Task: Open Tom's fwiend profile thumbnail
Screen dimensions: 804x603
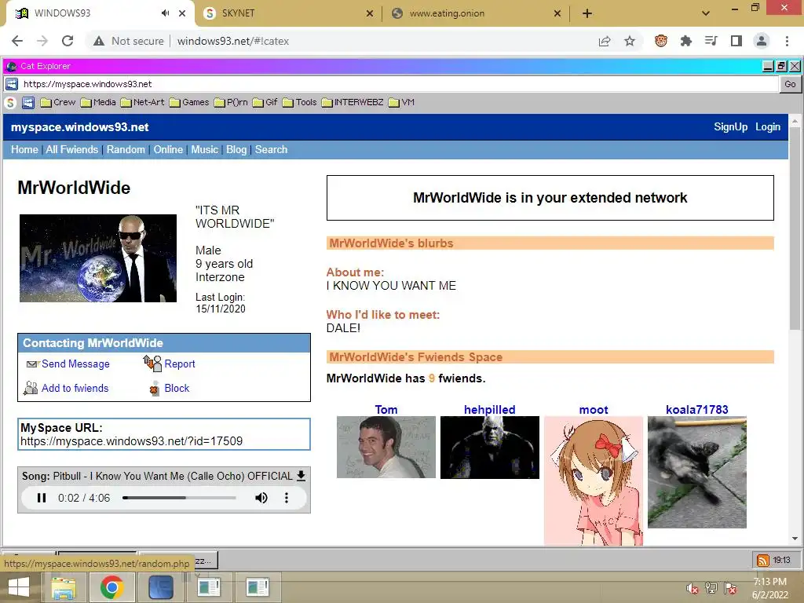Action: coord(386,447)
